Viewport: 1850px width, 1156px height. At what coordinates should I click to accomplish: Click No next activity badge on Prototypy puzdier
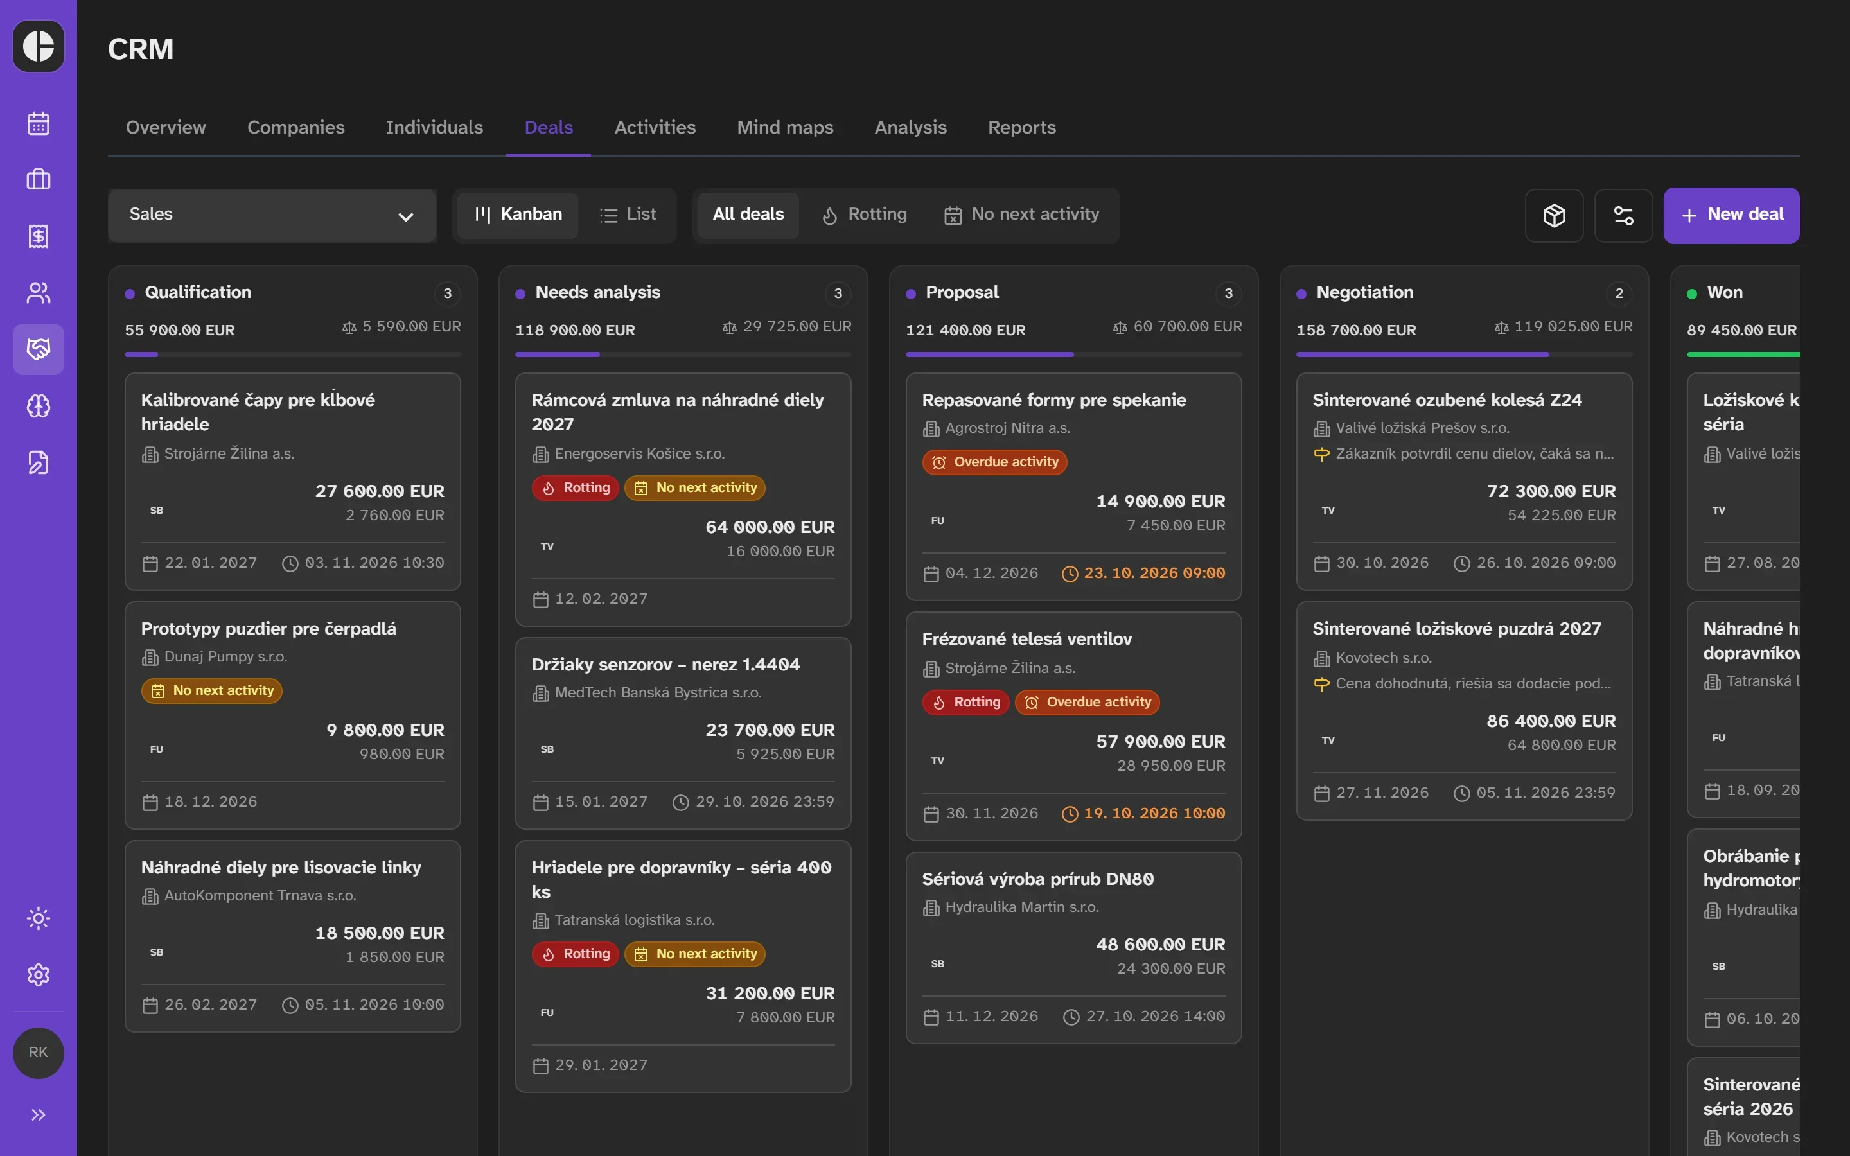click(x=212, y=691)
